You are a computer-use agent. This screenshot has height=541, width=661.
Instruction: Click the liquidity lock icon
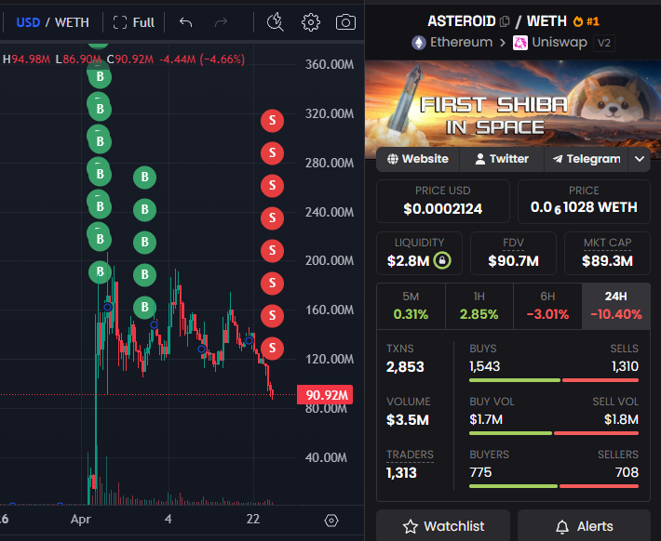442,260
